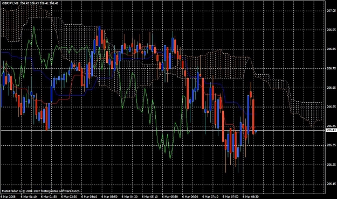Click the '6 Mar 01:50' time label

click(49, 197)
